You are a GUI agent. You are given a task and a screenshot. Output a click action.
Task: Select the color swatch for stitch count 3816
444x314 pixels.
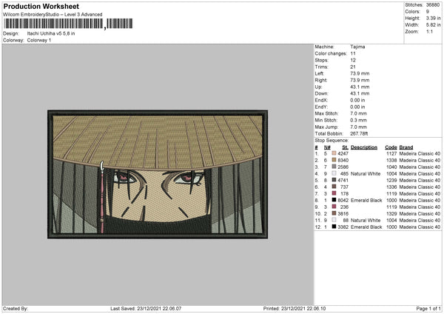(x=334, y=213)
